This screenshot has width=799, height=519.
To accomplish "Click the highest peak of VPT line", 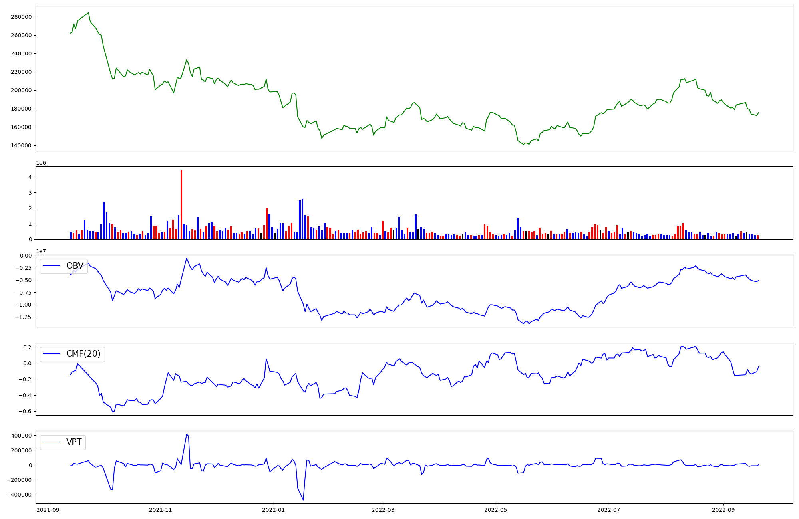I will pos(187,434).
